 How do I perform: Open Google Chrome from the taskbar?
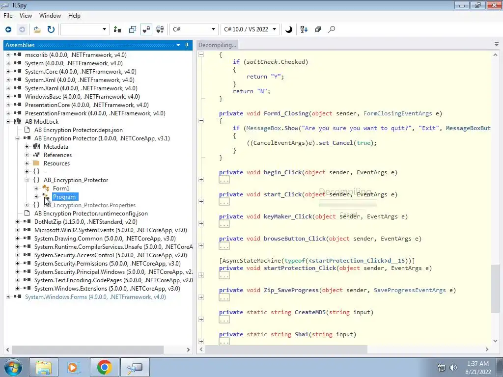point(104,367)
